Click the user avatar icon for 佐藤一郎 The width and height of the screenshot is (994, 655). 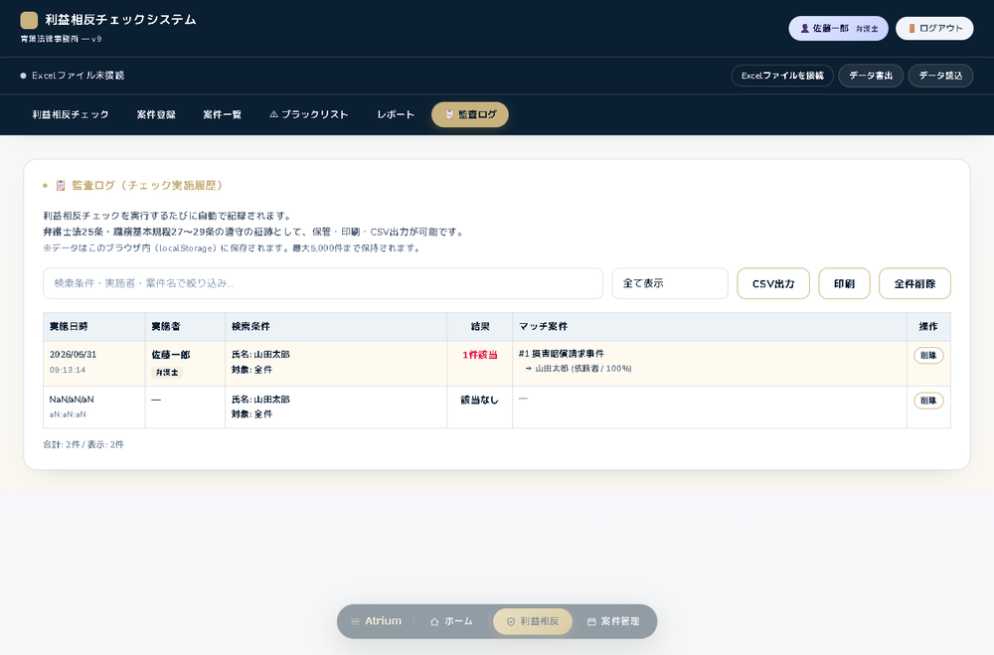pos(804,29)
